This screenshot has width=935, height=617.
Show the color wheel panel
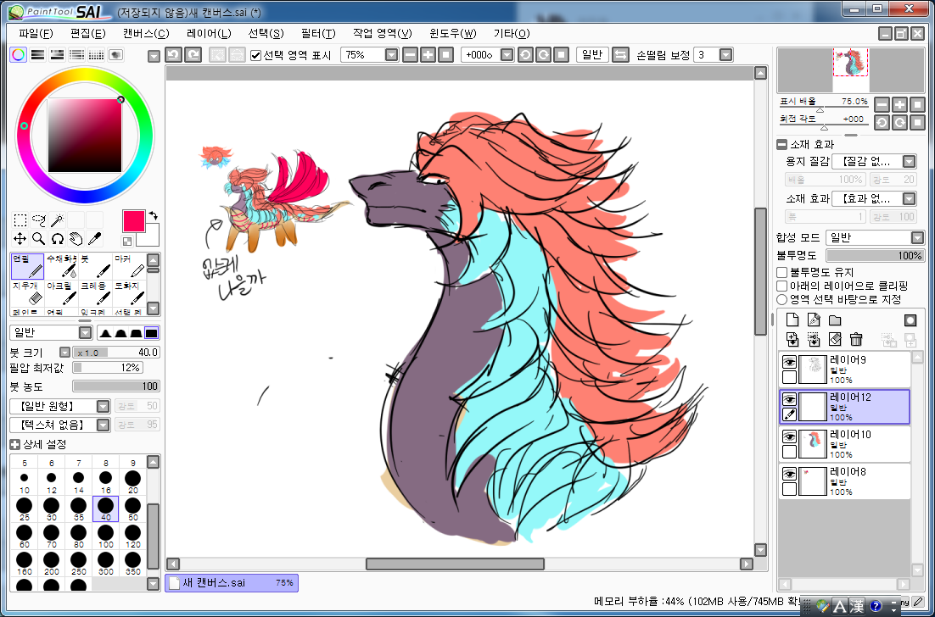[19, 55]
